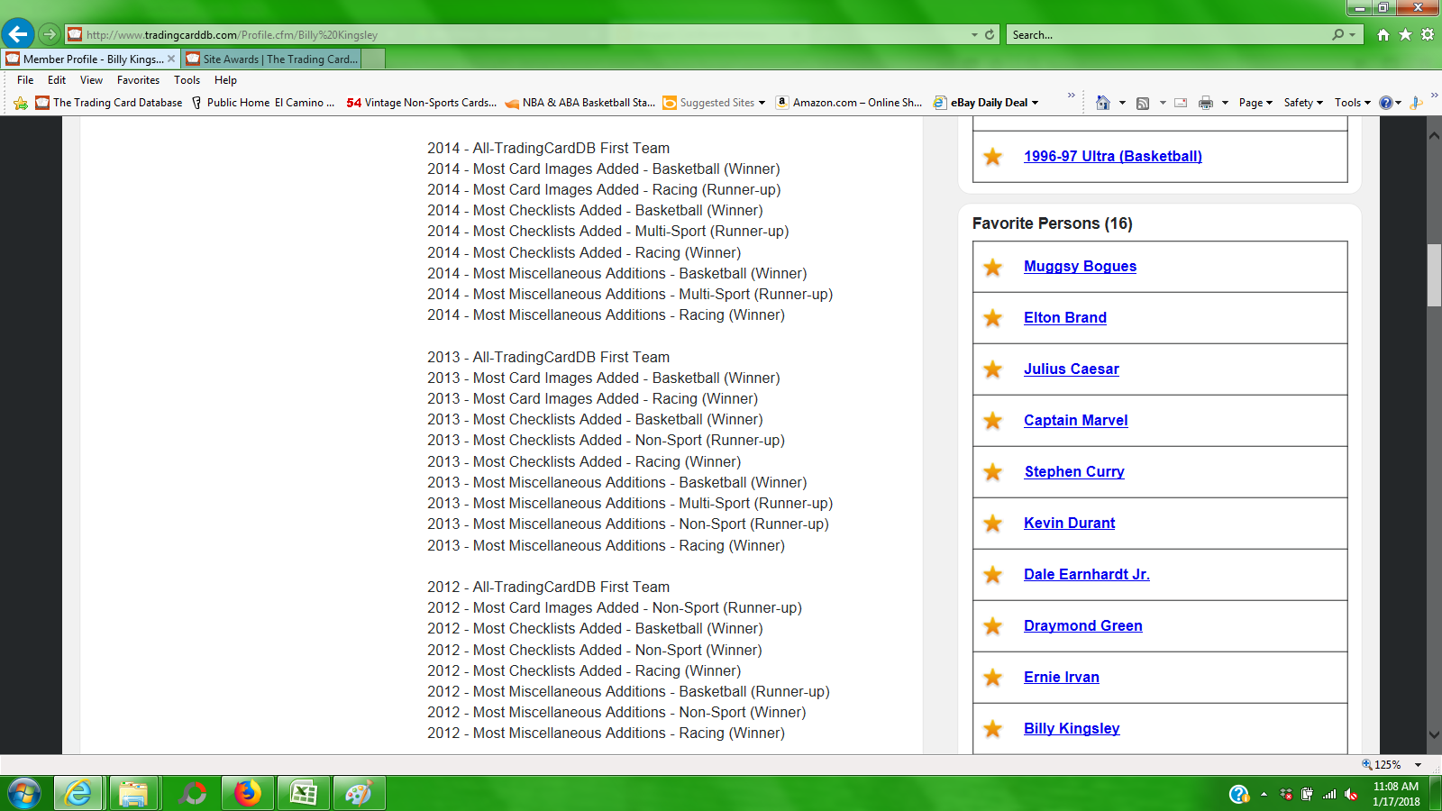Show more favorites bar items chevron
This screenshot has height=811, width=1442.
1071,96
